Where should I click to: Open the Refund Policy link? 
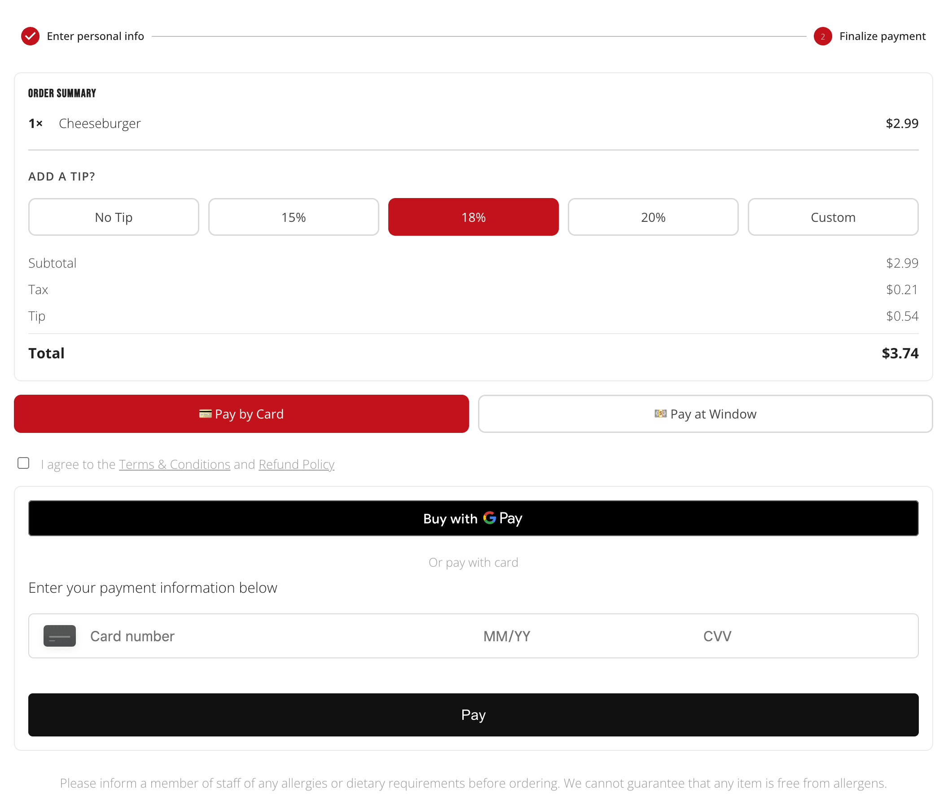297,464
